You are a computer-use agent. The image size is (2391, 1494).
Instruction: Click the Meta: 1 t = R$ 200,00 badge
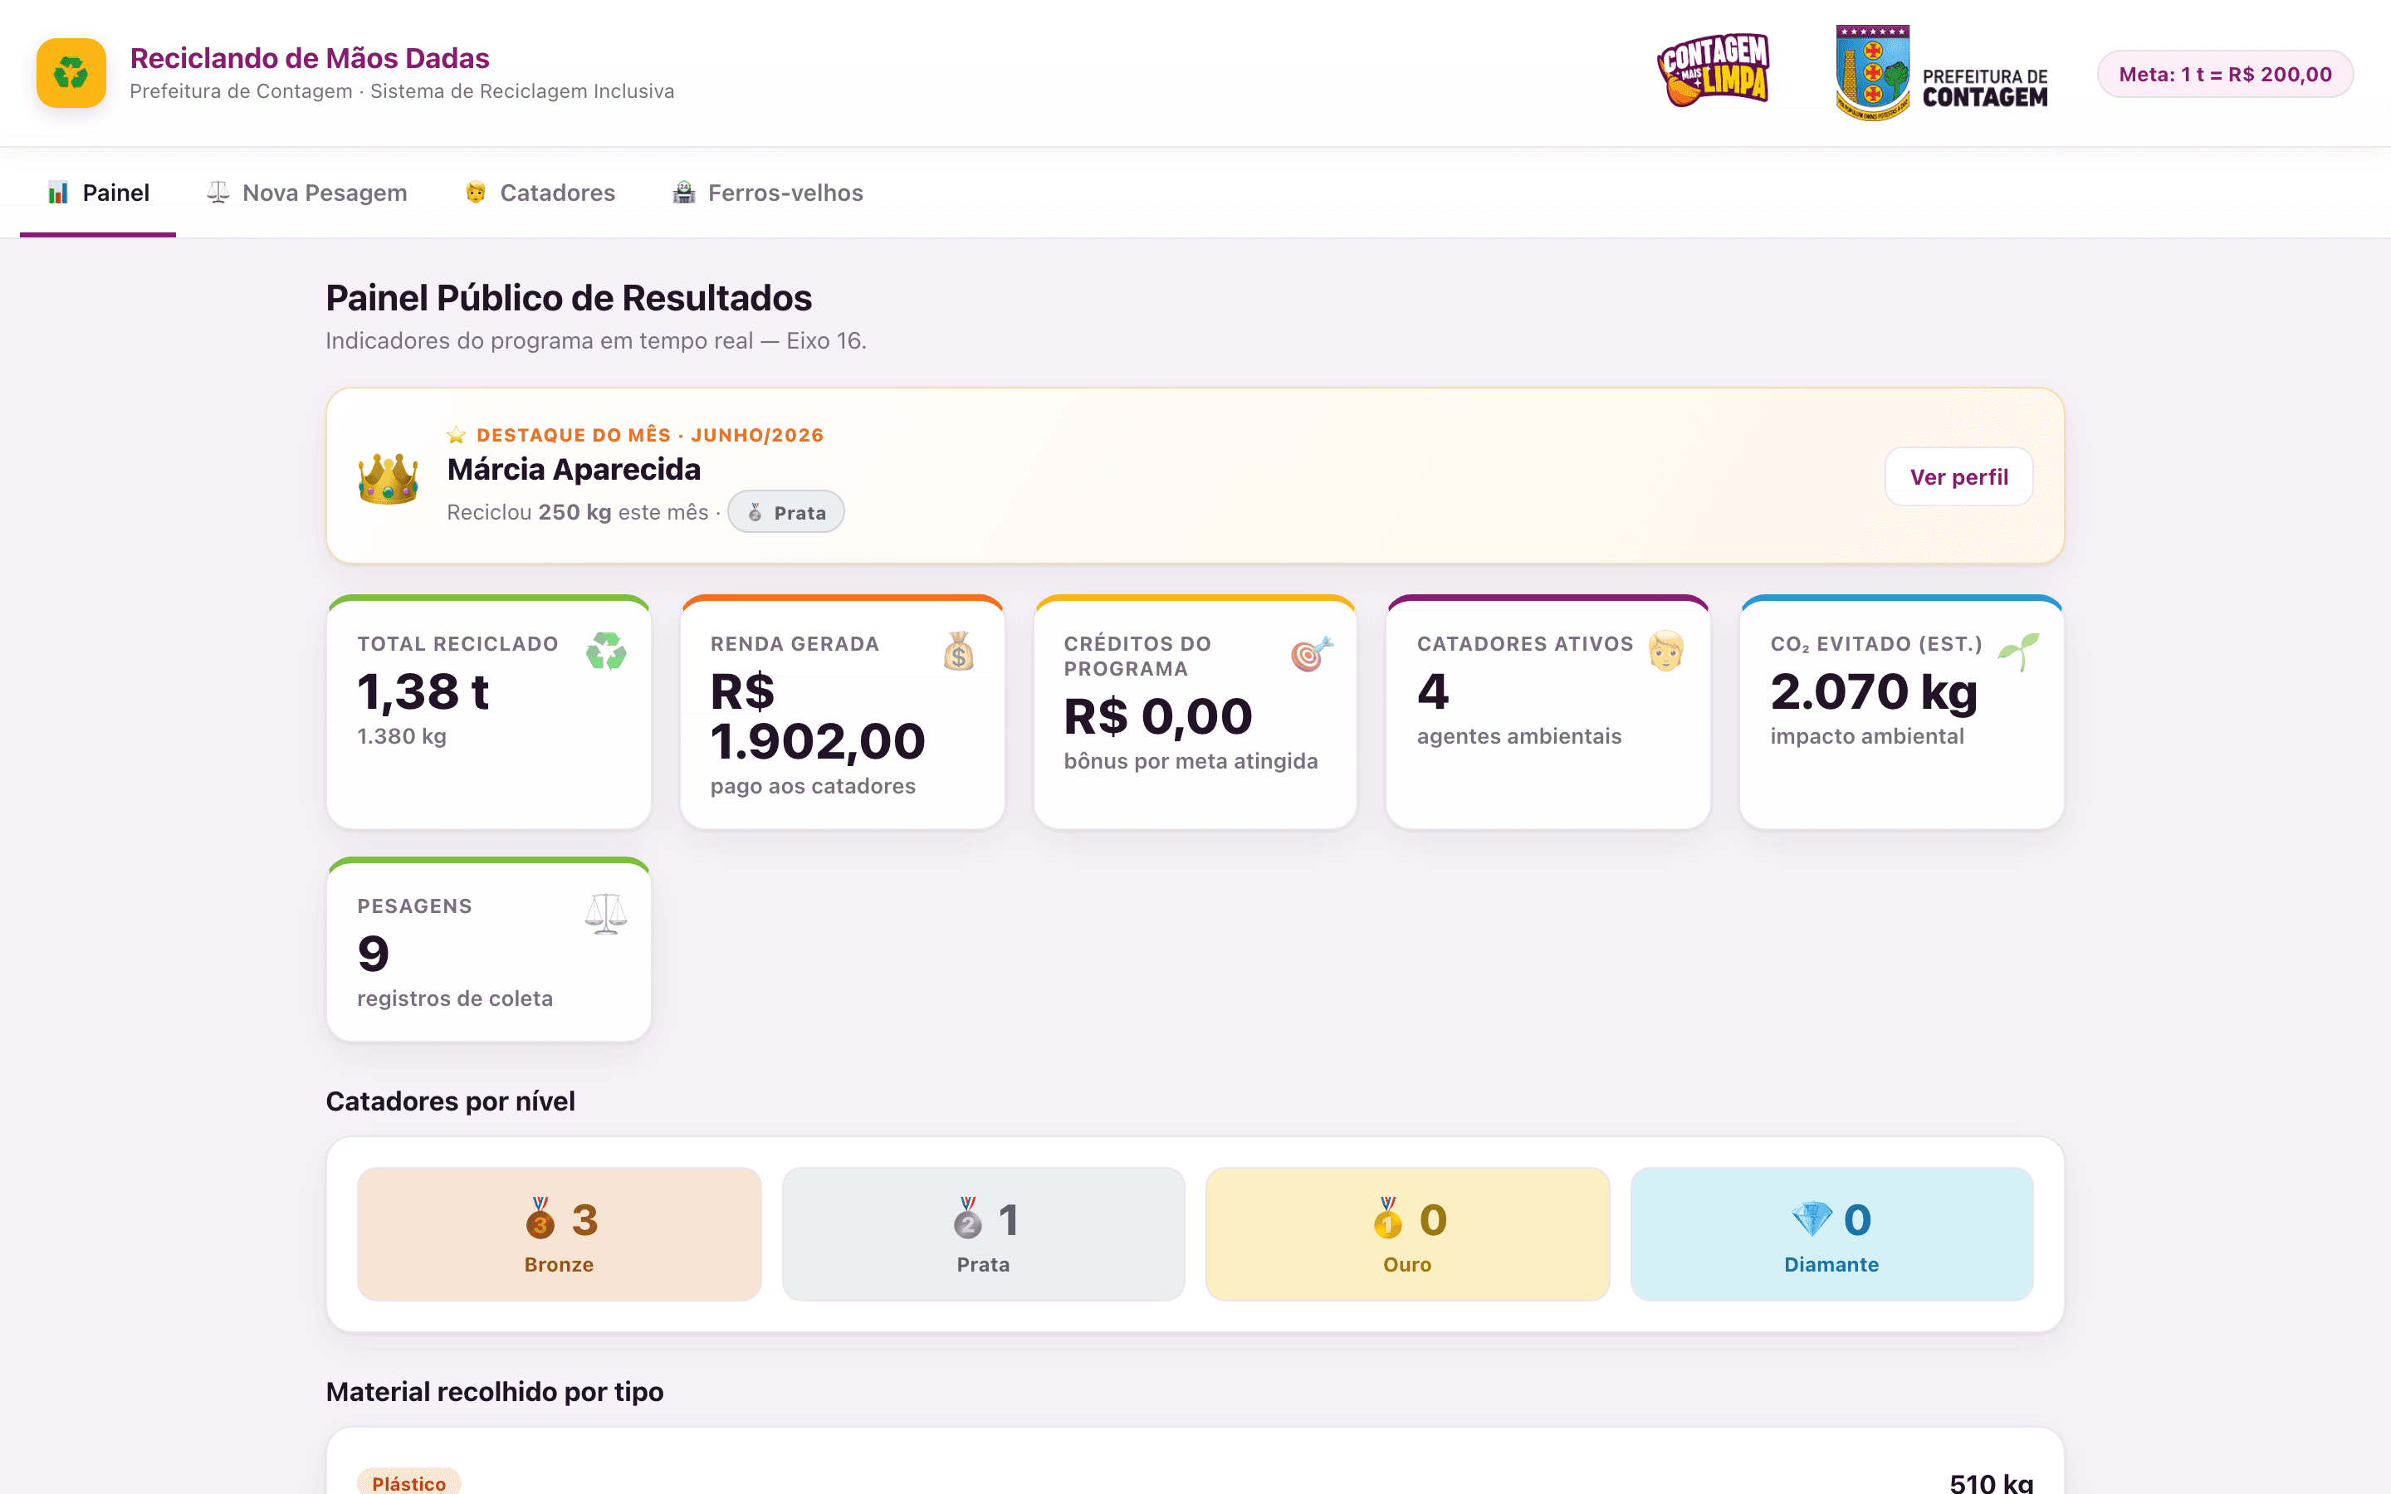2225,74
